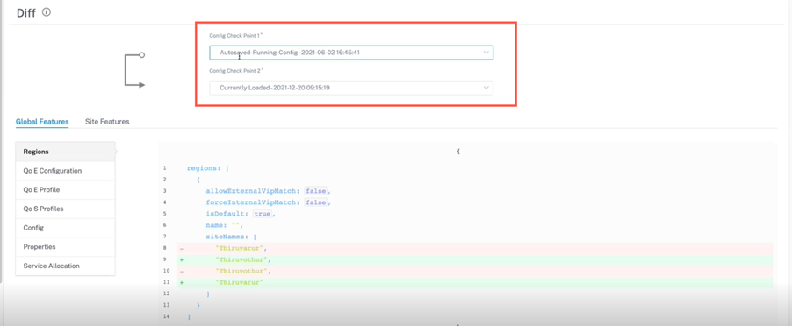
Task: Click the siteNames: [ line
Action: (231, 237)
